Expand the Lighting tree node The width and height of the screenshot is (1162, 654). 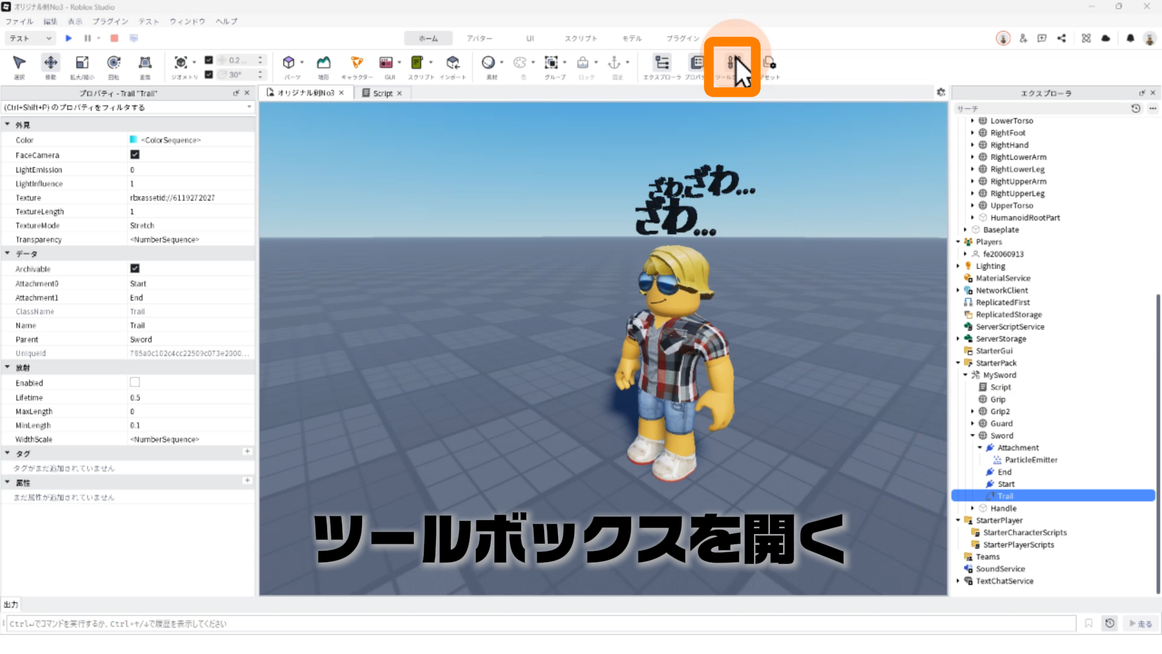pyautogui.click(x=958, y=266)
